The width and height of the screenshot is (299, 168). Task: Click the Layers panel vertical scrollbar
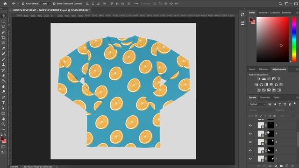[298, 139]
